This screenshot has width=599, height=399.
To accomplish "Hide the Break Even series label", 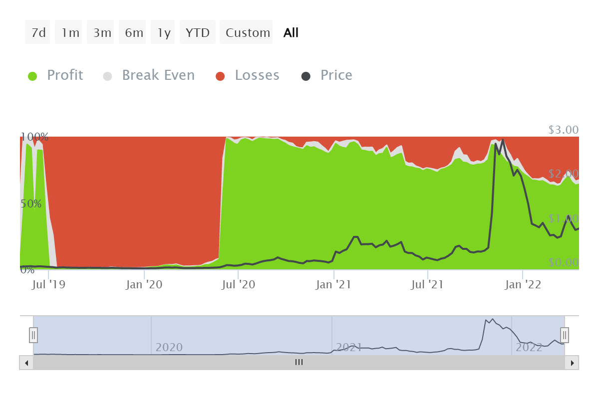I will pyautogui.click(x=158, y=75).
